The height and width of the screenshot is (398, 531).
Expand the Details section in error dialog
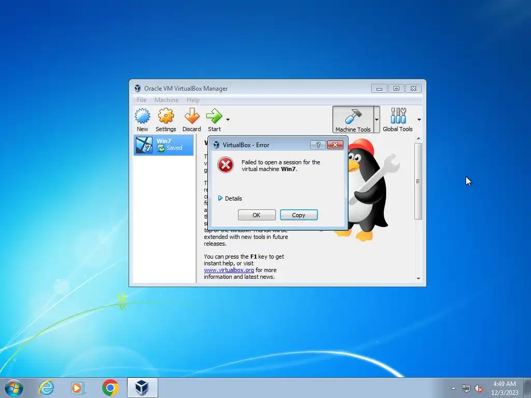click(230, 198)
